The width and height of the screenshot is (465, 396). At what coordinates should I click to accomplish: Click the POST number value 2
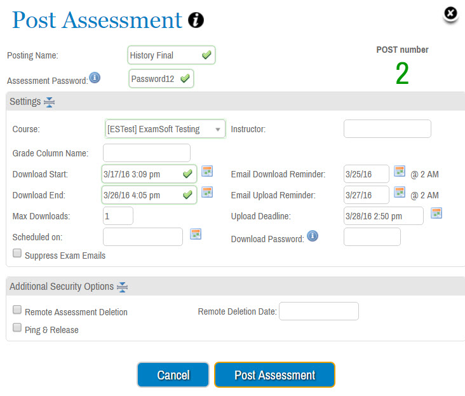click(402, 73)
